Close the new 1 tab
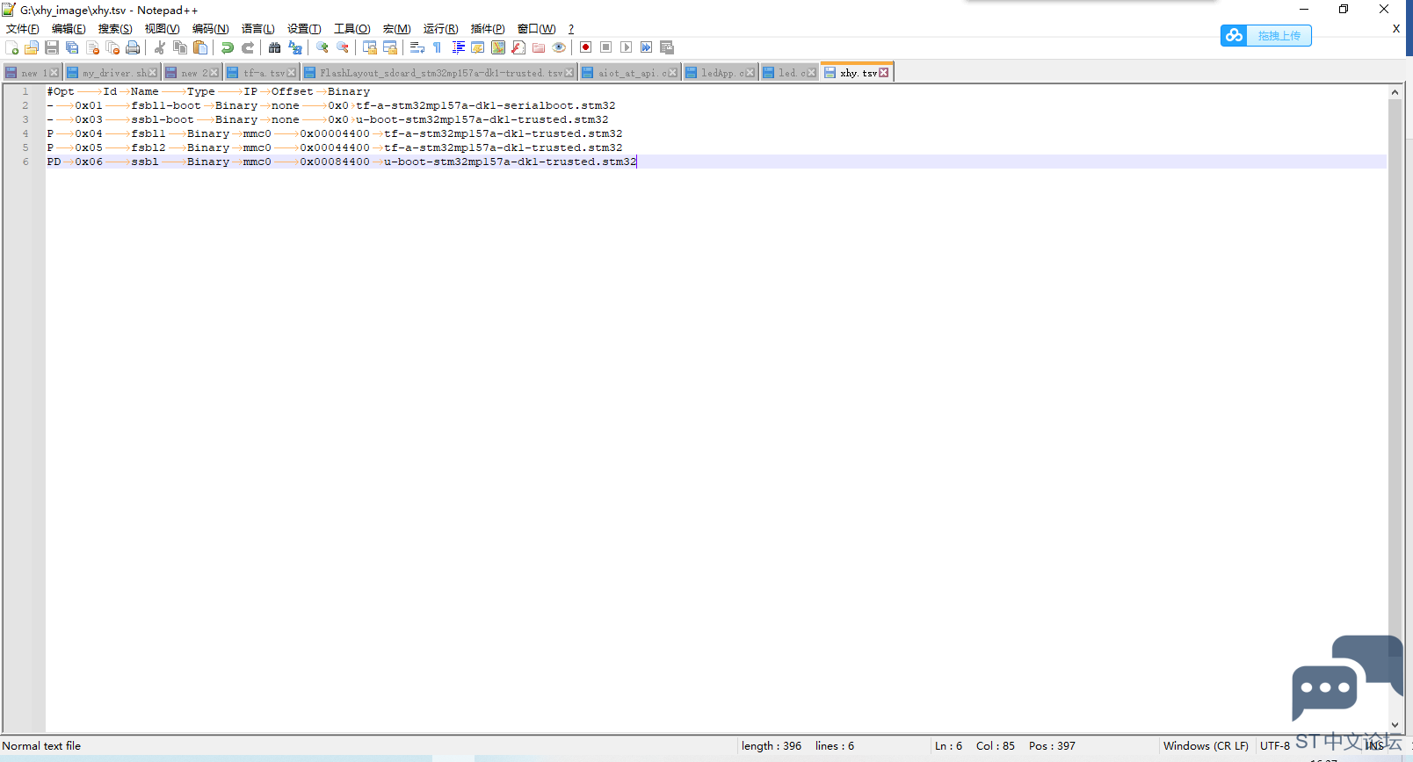This screenshot has height=762, width=1413. click(x=54, y=73)
